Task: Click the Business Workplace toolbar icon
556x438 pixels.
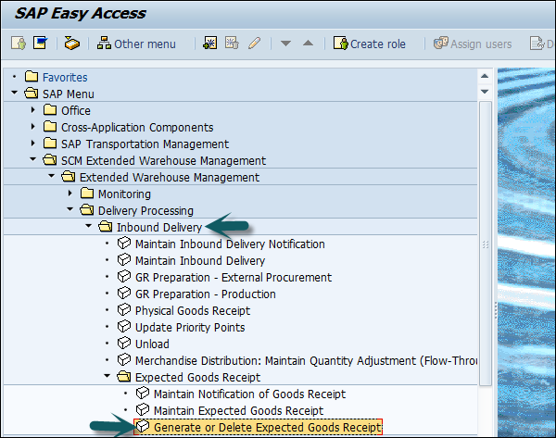Action: (x=72, y=44)
